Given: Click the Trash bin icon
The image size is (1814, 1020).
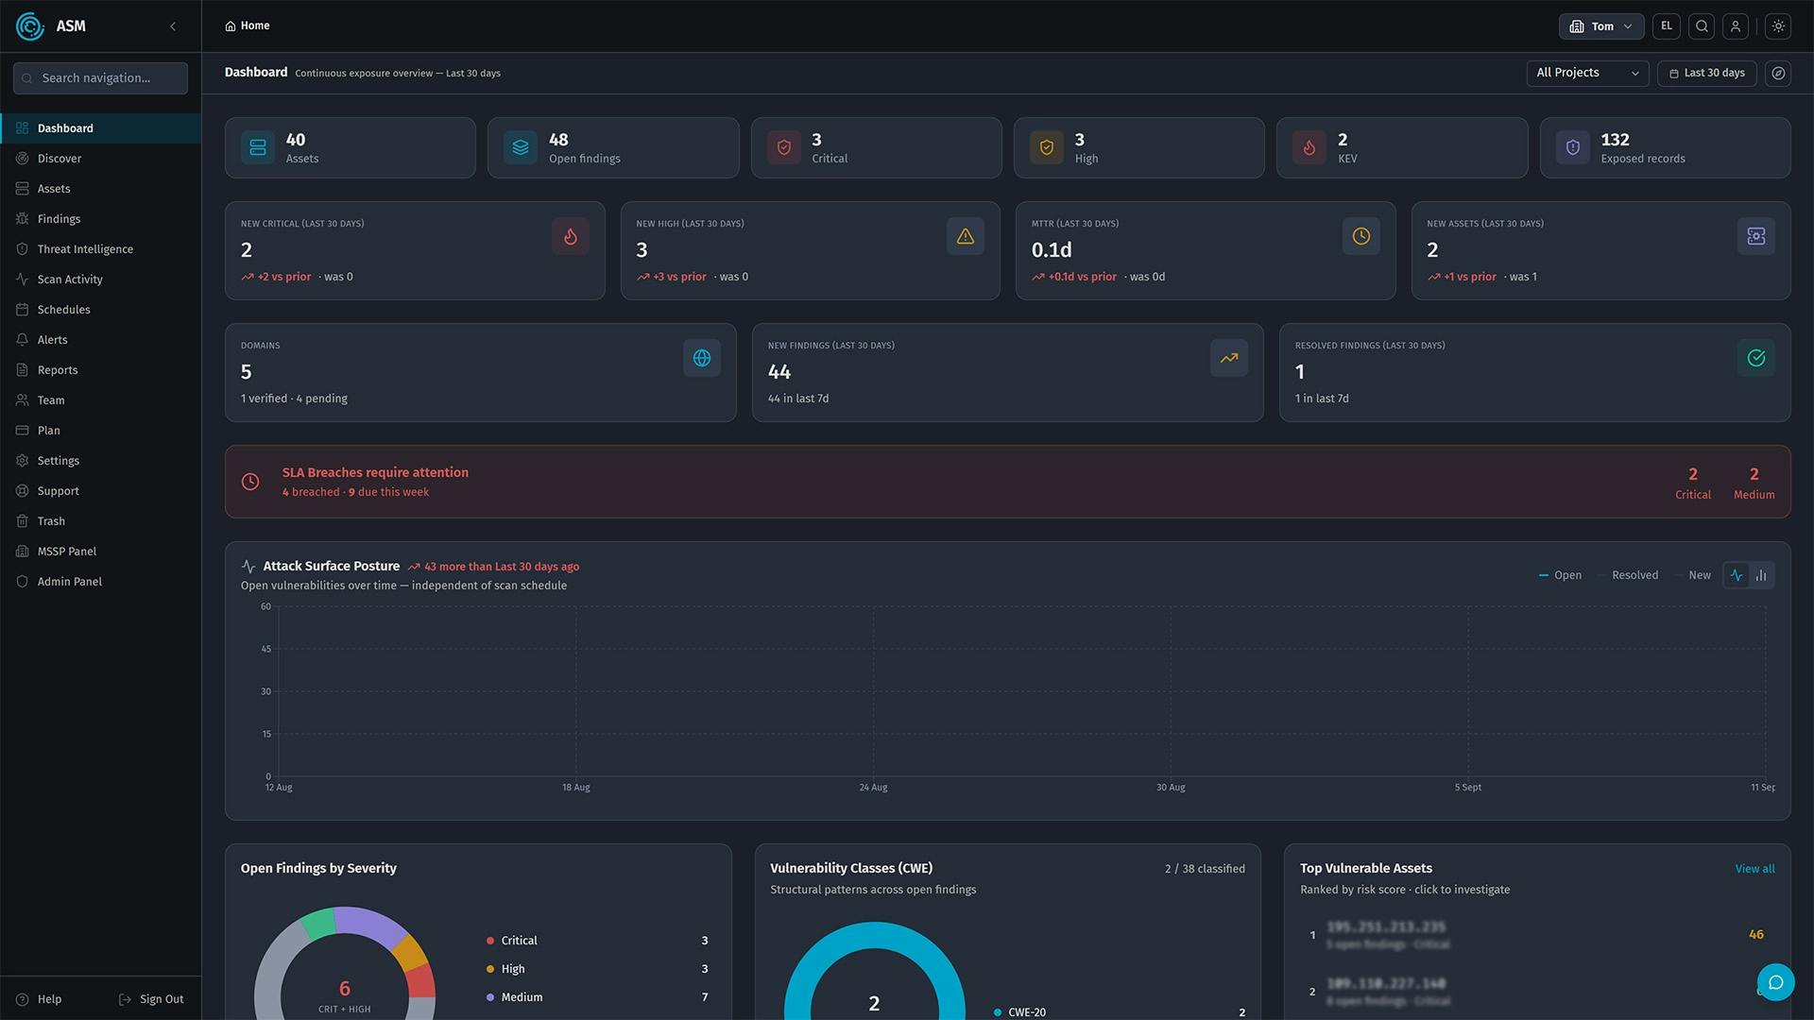Looking at the screenshot, I should 23,521.
